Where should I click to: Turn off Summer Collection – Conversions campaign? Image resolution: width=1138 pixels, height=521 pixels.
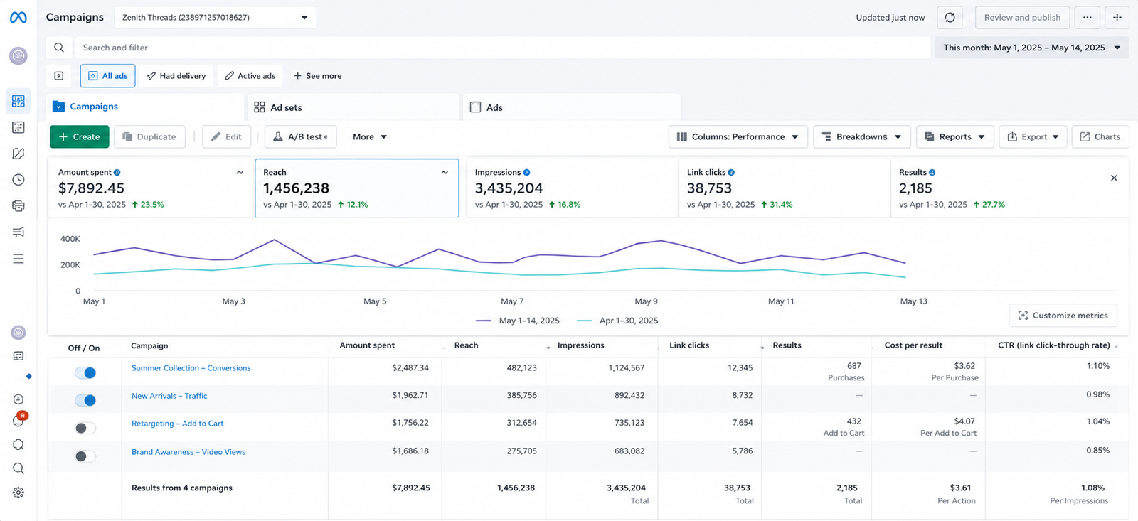click(85, 372)
